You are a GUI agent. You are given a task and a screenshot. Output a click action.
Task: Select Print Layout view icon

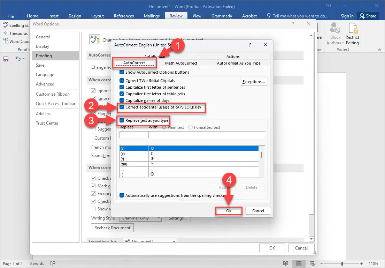pyautogui.click(x=299, y=263)
